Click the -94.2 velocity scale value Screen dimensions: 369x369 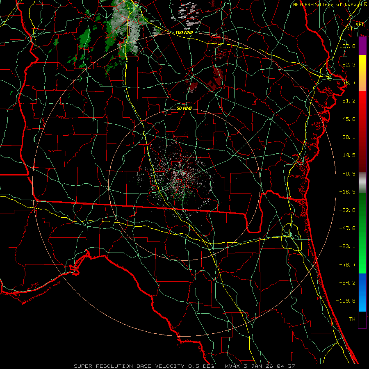point(347,283)
